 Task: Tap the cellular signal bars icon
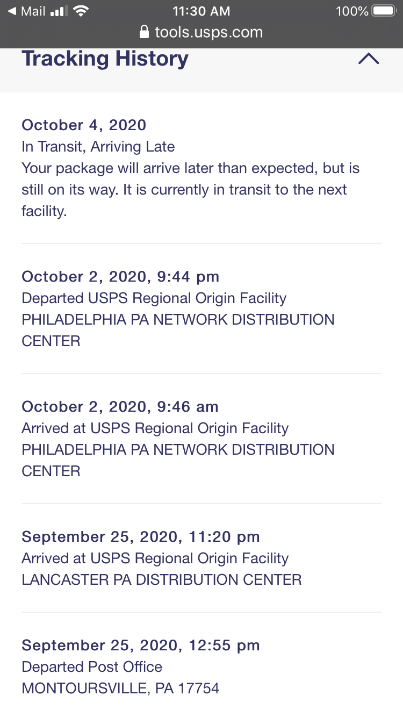pyautogui.click(x=59, y=11)
